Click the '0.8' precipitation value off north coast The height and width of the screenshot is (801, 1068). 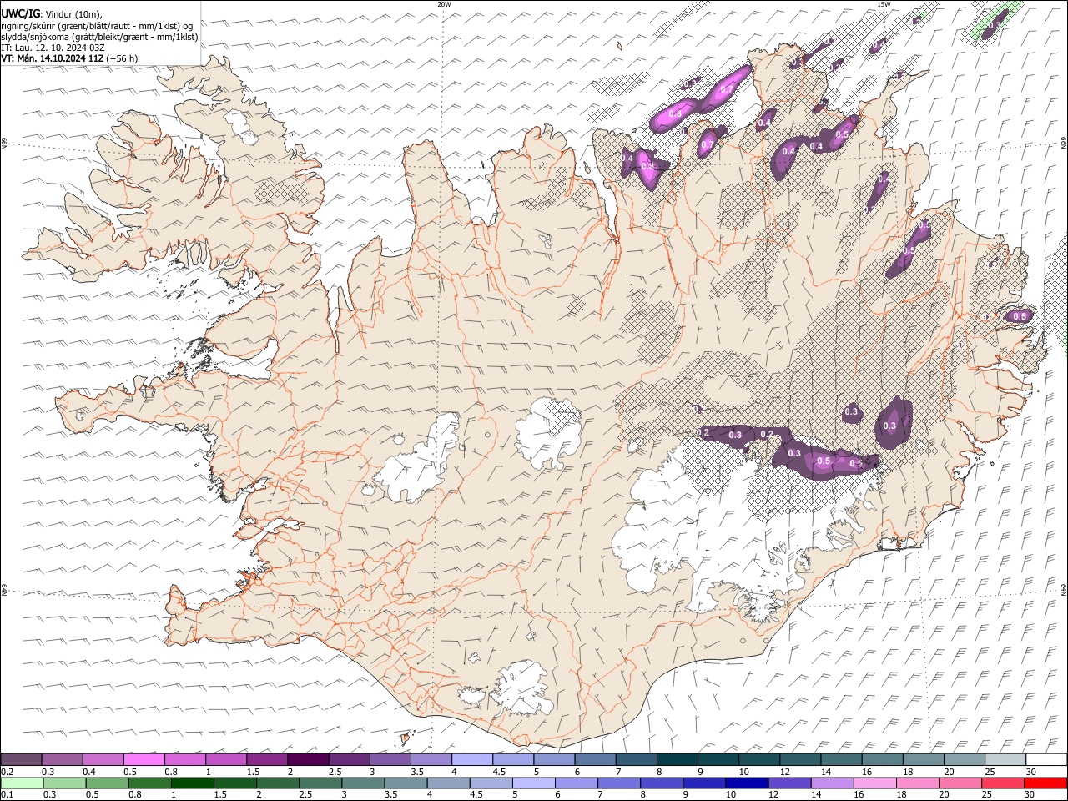(675, 113)
